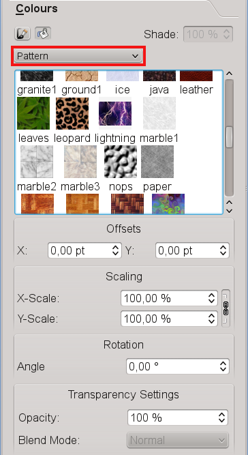Select the granite1 pattern label
Image resolution: width=248 pixels, height=455 pixels.
[37, 89]
